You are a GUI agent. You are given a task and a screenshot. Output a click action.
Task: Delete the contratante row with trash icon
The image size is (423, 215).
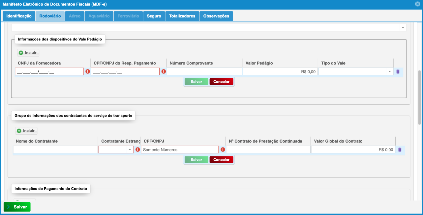tap(400, 150)
